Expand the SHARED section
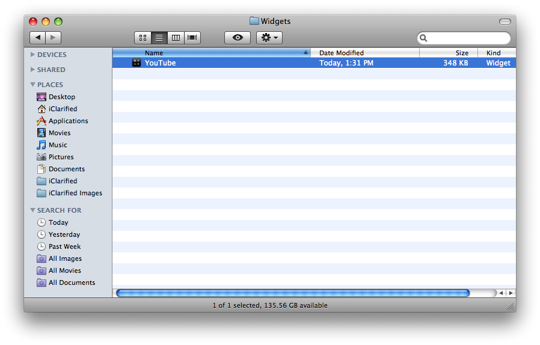The height and width of the screenshot is (345, 540). point(32,70)
